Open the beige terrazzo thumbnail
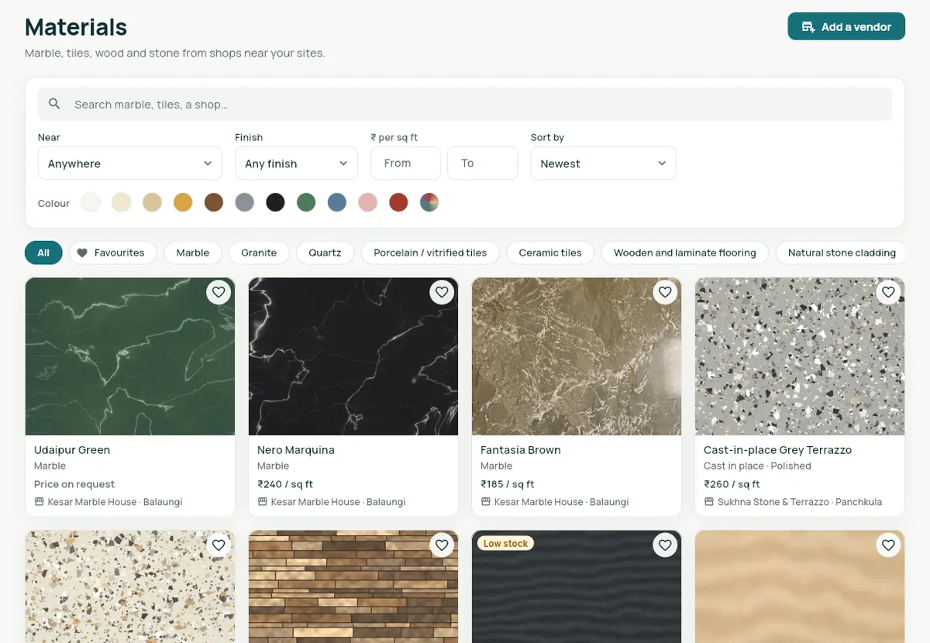This screenshot has width=930, height=643. (x=130, y=586)
